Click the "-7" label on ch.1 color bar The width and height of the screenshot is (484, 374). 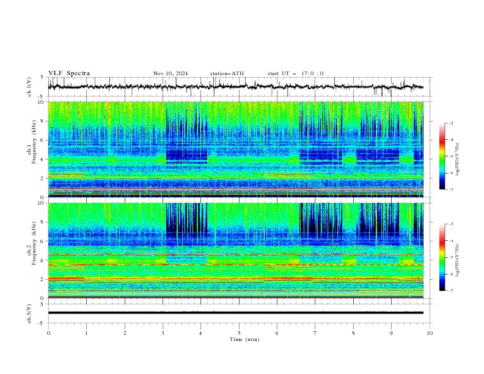click(x=451, y=189)
